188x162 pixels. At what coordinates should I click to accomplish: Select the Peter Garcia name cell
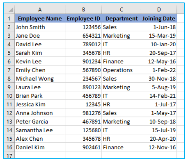(x=40, y=122)
